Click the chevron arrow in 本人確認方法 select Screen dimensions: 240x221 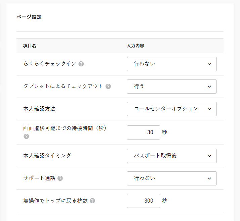[x=209, y=109]
